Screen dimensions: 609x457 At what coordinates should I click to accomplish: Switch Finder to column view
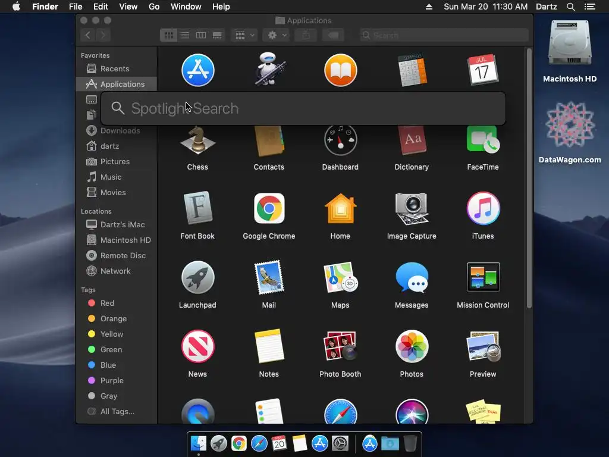(x=201, y=35)
